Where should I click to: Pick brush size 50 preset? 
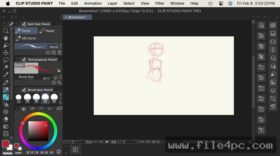[54, 99]
